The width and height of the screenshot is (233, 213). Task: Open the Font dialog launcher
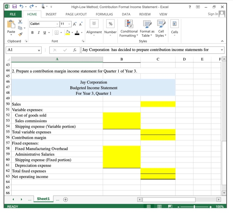[83, 41]
